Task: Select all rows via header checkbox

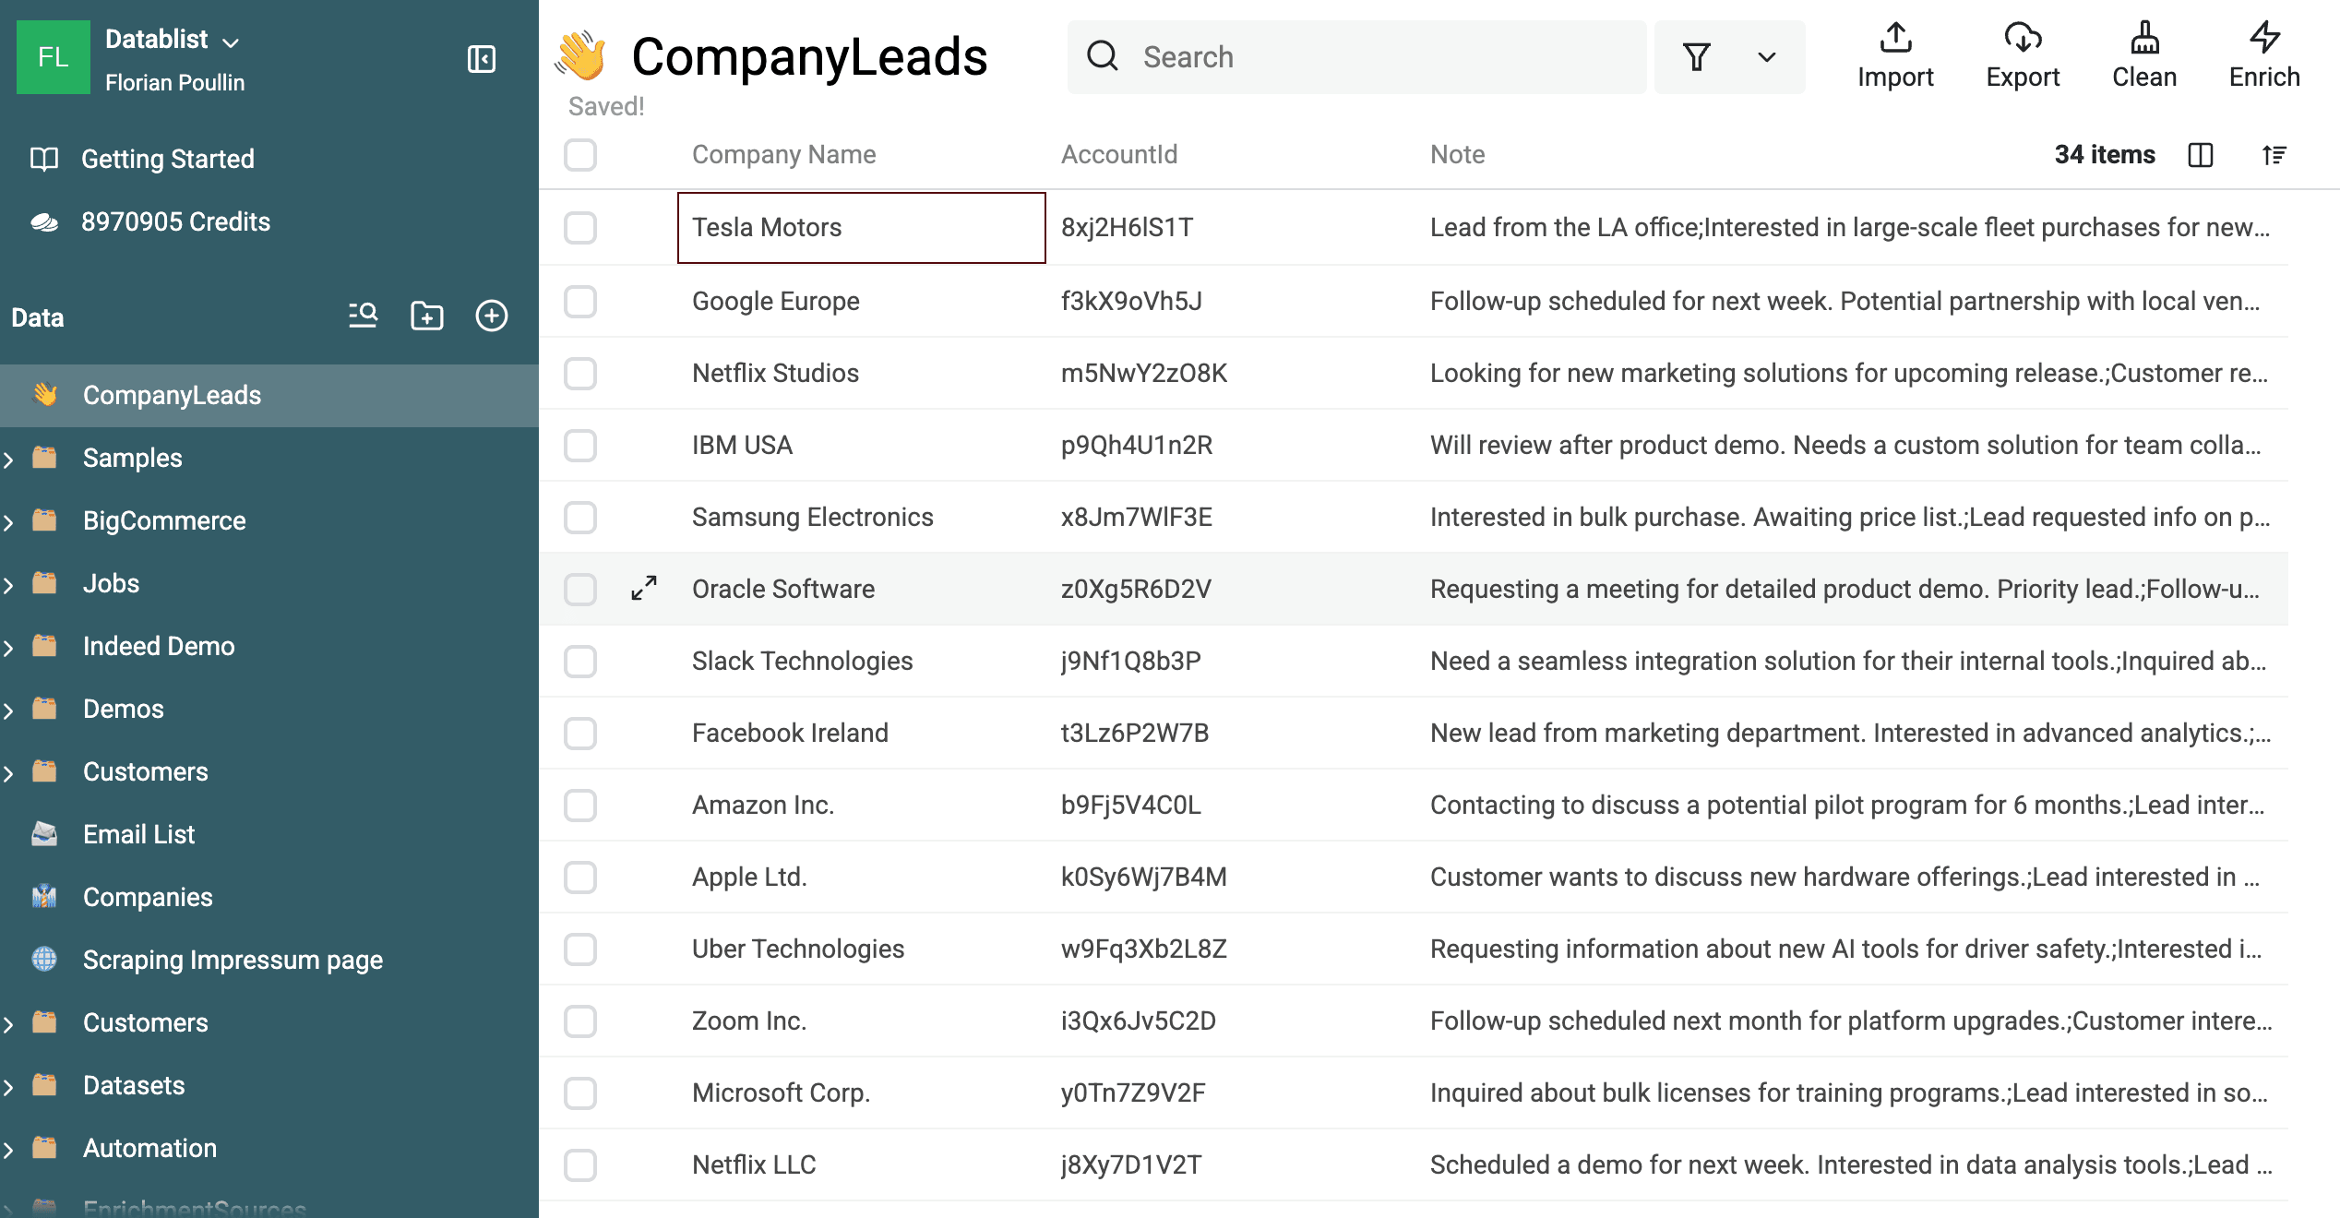Action: point(579,155)
